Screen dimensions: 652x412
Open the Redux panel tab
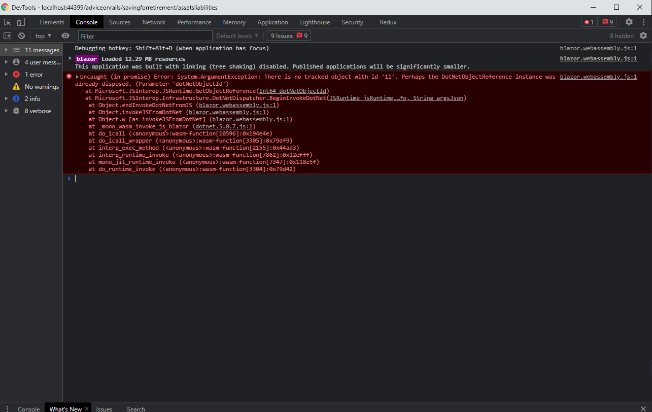[x=388, y=22]
